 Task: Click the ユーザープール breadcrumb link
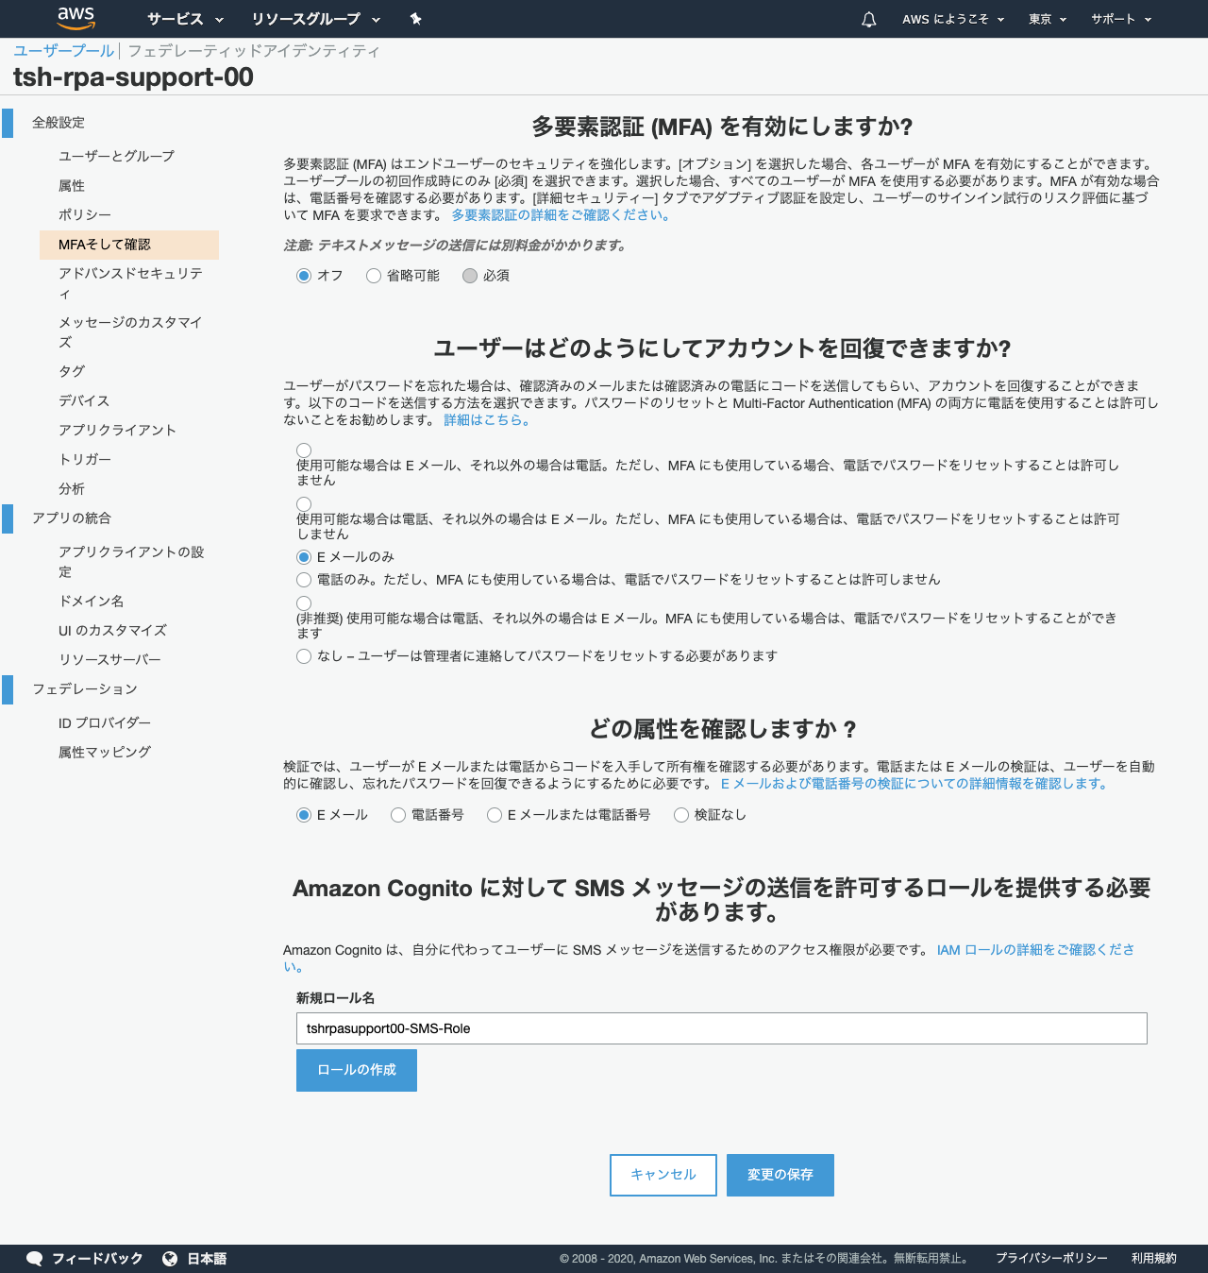[63, 51]
